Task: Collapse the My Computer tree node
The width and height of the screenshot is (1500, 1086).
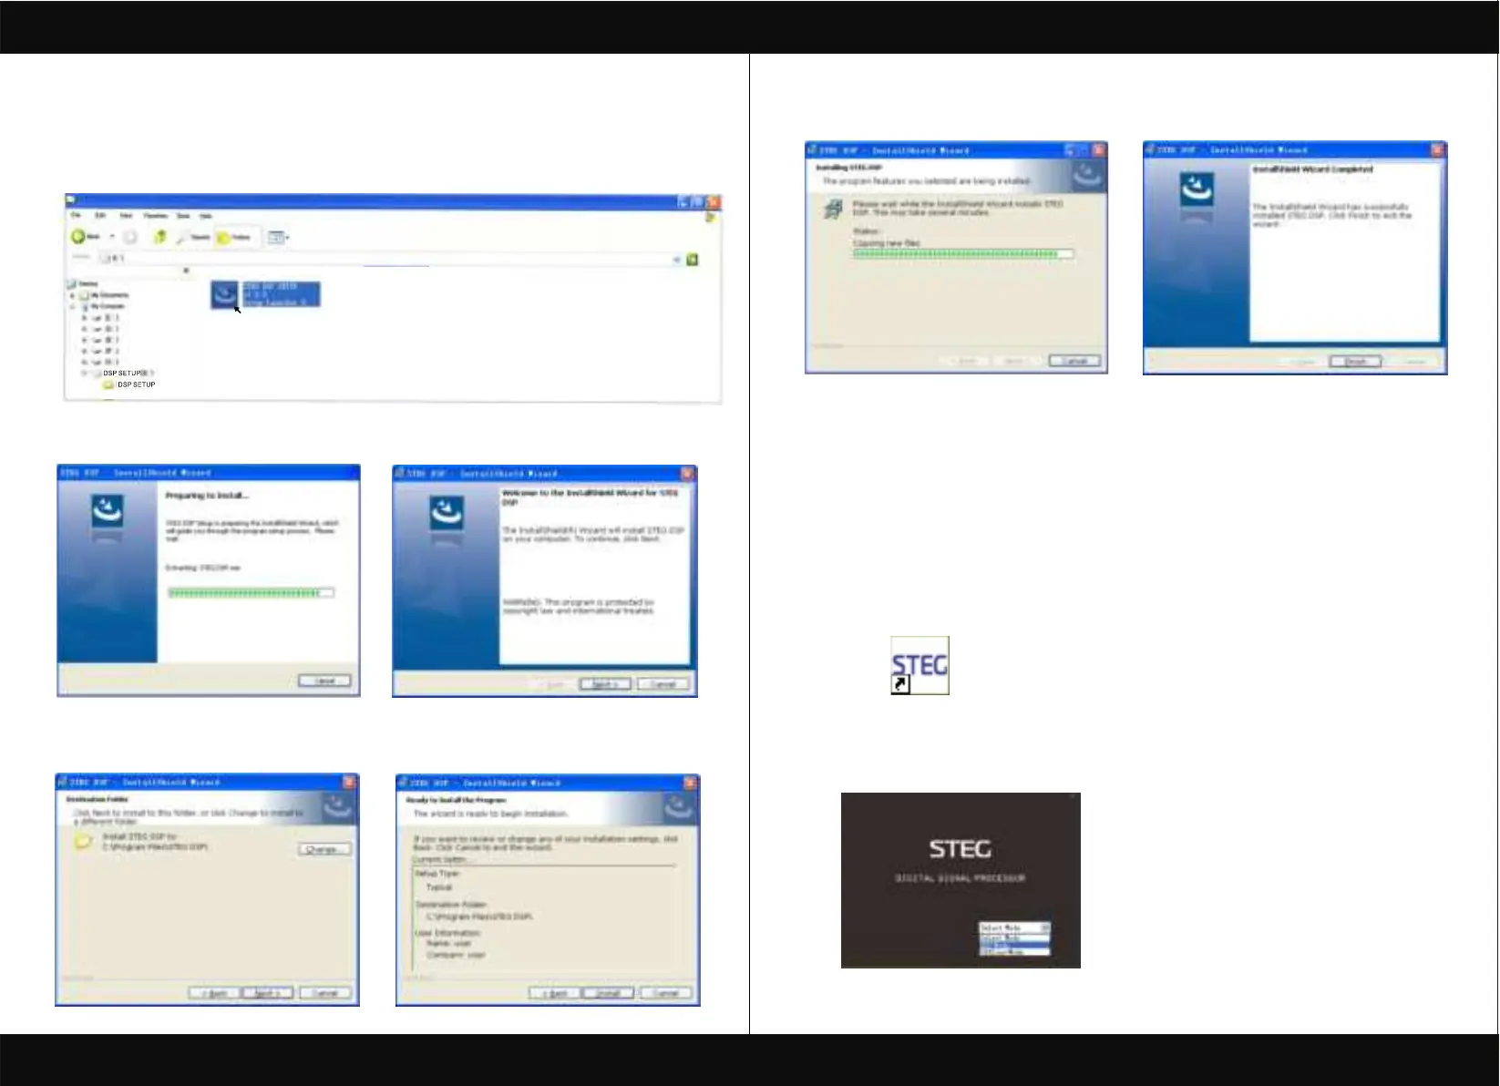Action: point(73,307)
